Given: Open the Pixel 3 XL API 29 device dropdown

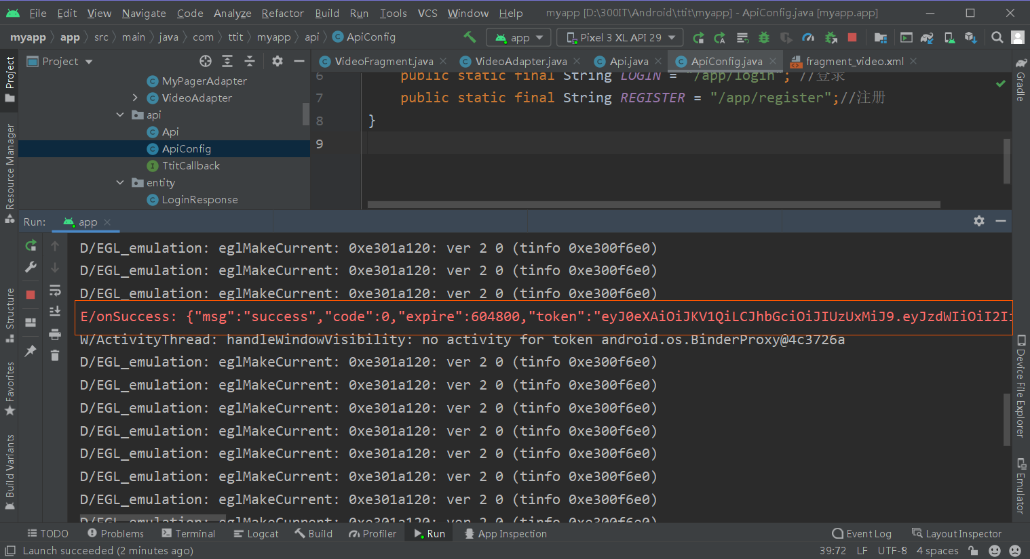Looking at the screenshot, I should (x=620, y=37).
